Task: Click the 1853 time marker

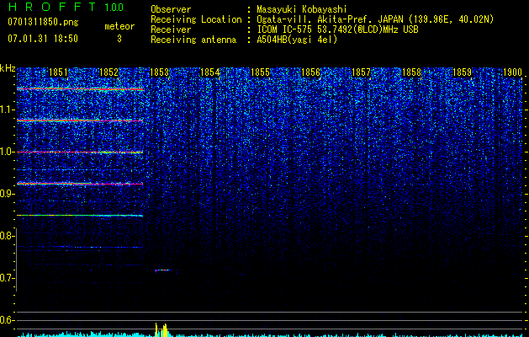Action: (x=159, y=72)
